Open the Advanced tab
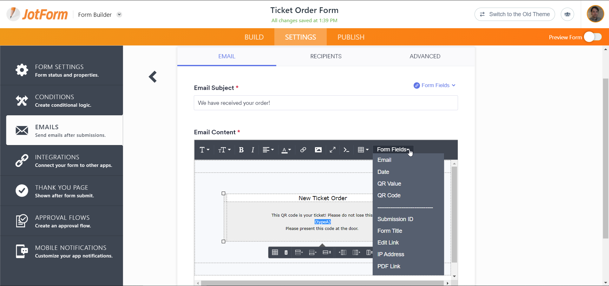Image resolution: width=609 pixels, height=286 pixels. click(425, 56)
